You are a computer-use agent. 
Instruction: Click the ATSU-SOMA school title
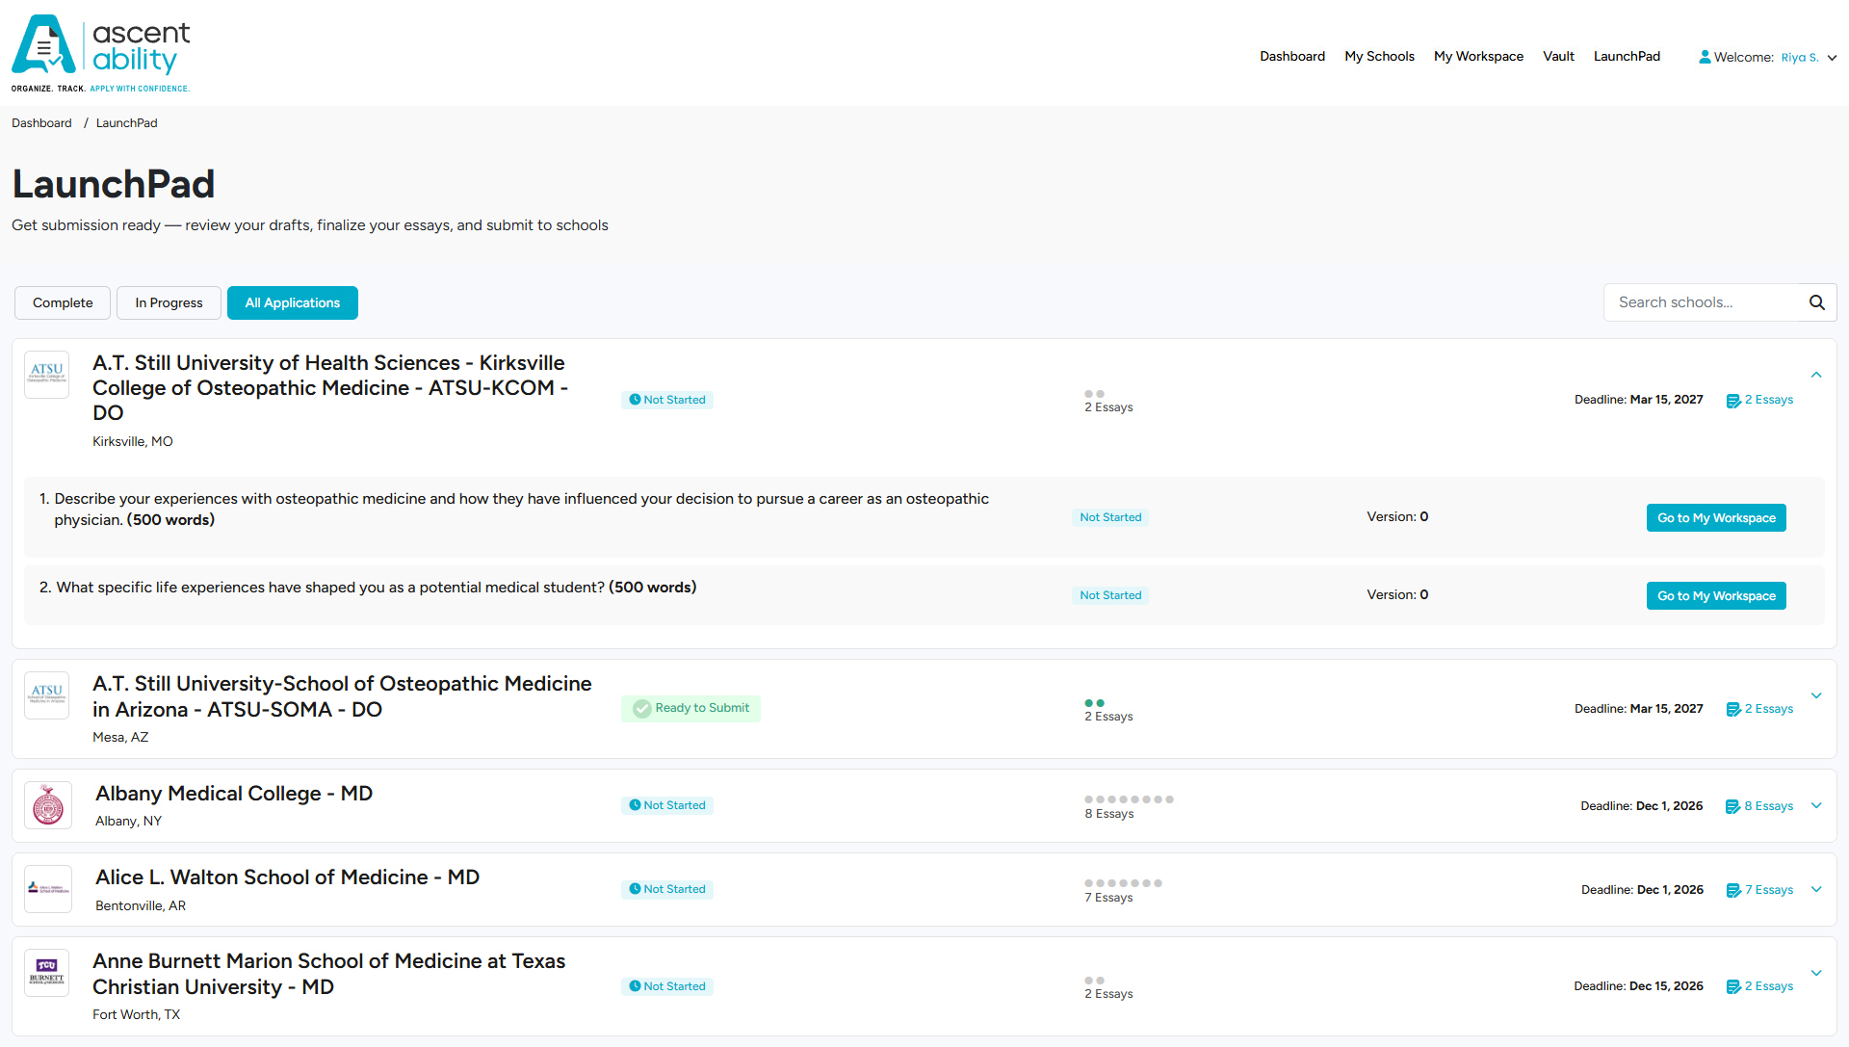[x=342, y=696]
